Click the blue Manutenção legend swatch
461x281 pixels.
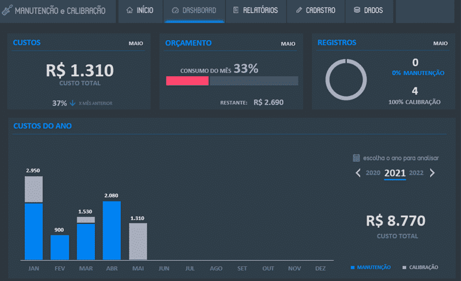pyautogui.click(x=352, y=267)
